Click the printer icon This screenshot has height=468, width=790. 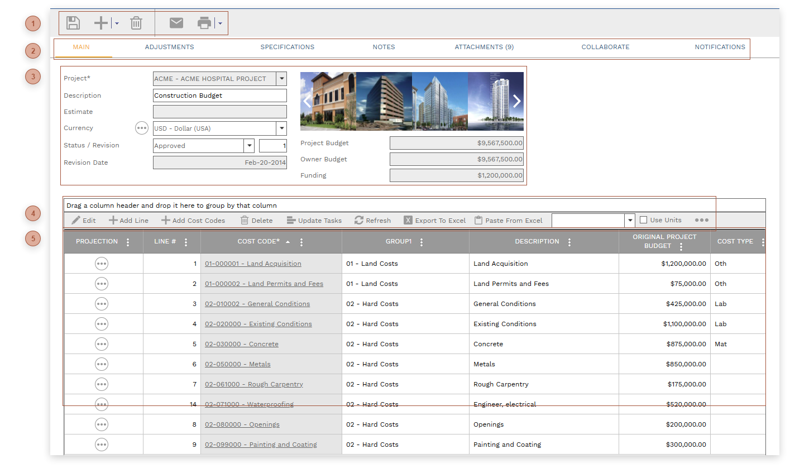[204, 23]
